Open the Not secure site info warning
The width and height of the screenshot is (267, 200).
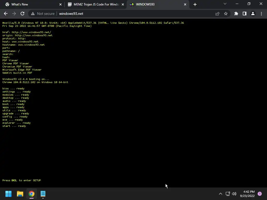click(43, 14)
